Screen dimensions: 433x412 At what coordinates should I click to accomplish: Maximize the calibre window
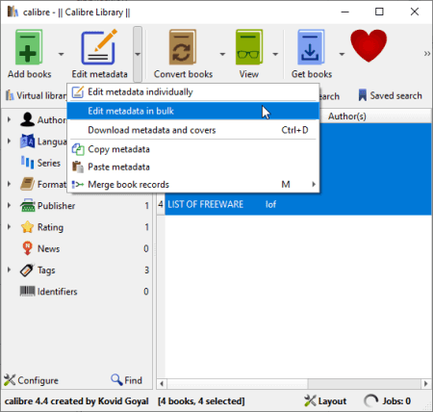[379, 12]
